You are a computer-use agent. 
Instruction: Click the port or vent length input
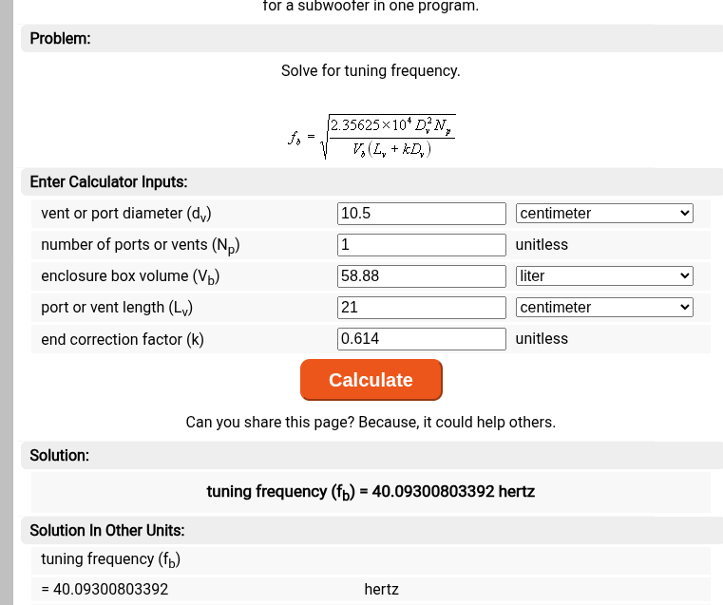[421, 308]
